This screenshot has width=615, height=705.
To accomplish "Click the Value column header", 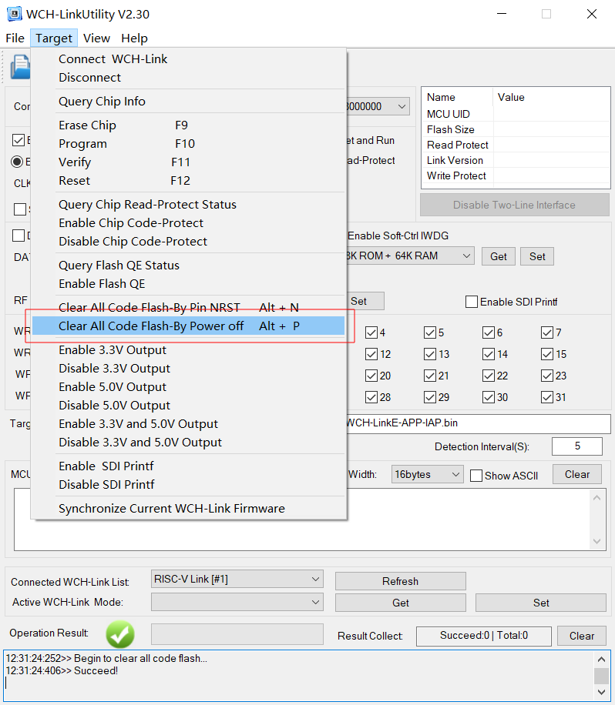I will [x=551, y=97].
